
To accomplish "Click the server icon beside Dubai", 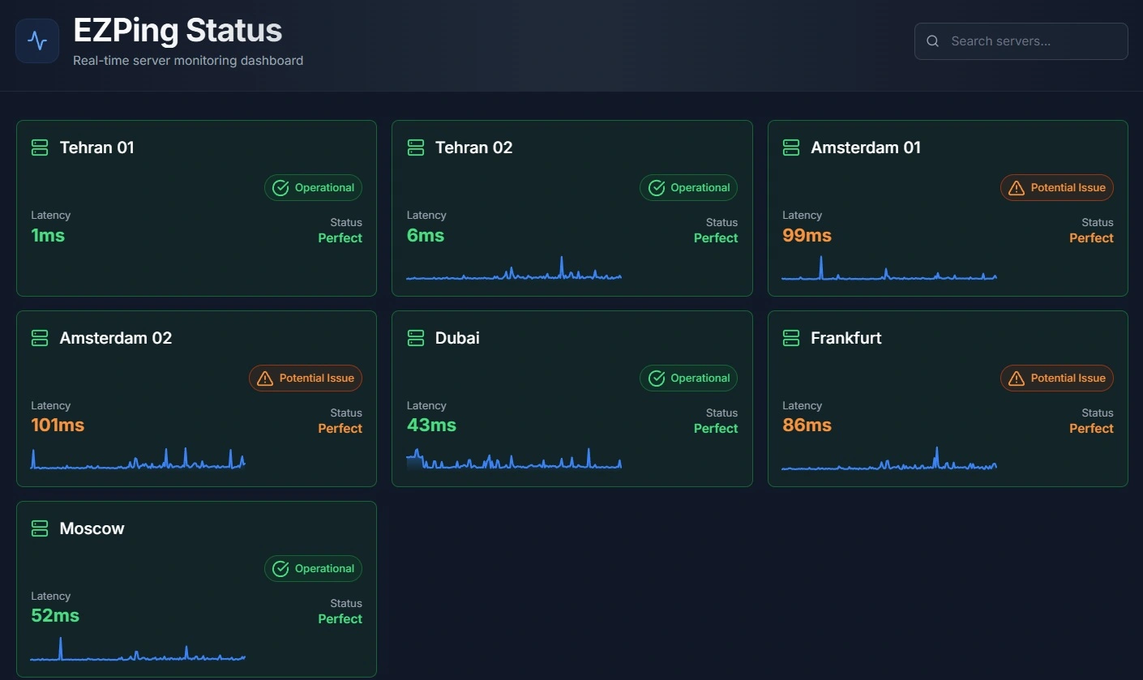I will (416, 338).
